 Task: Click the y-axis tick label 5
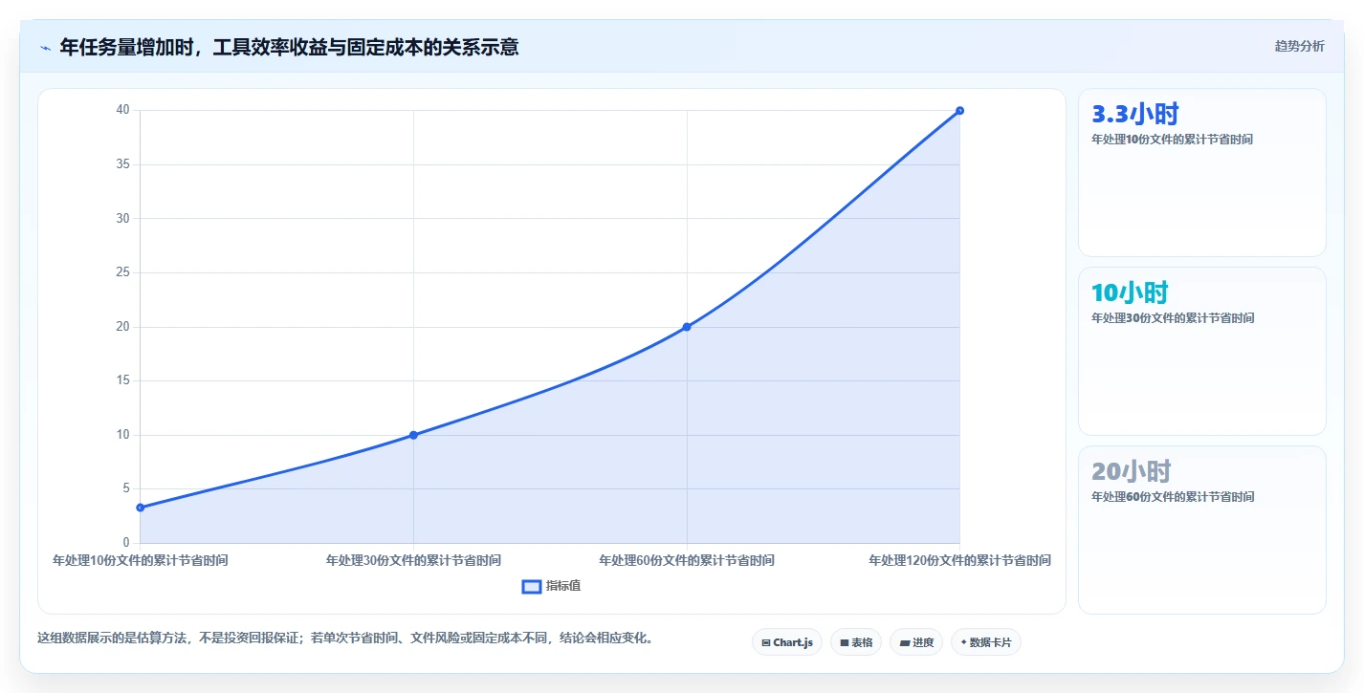(126, 488)
